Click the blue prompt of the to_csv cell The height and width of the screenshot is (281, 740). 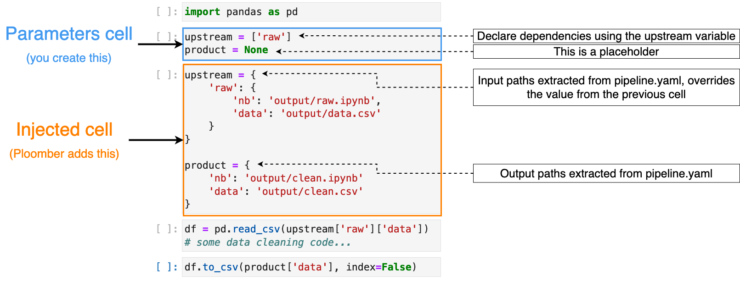tap(167, 267)
